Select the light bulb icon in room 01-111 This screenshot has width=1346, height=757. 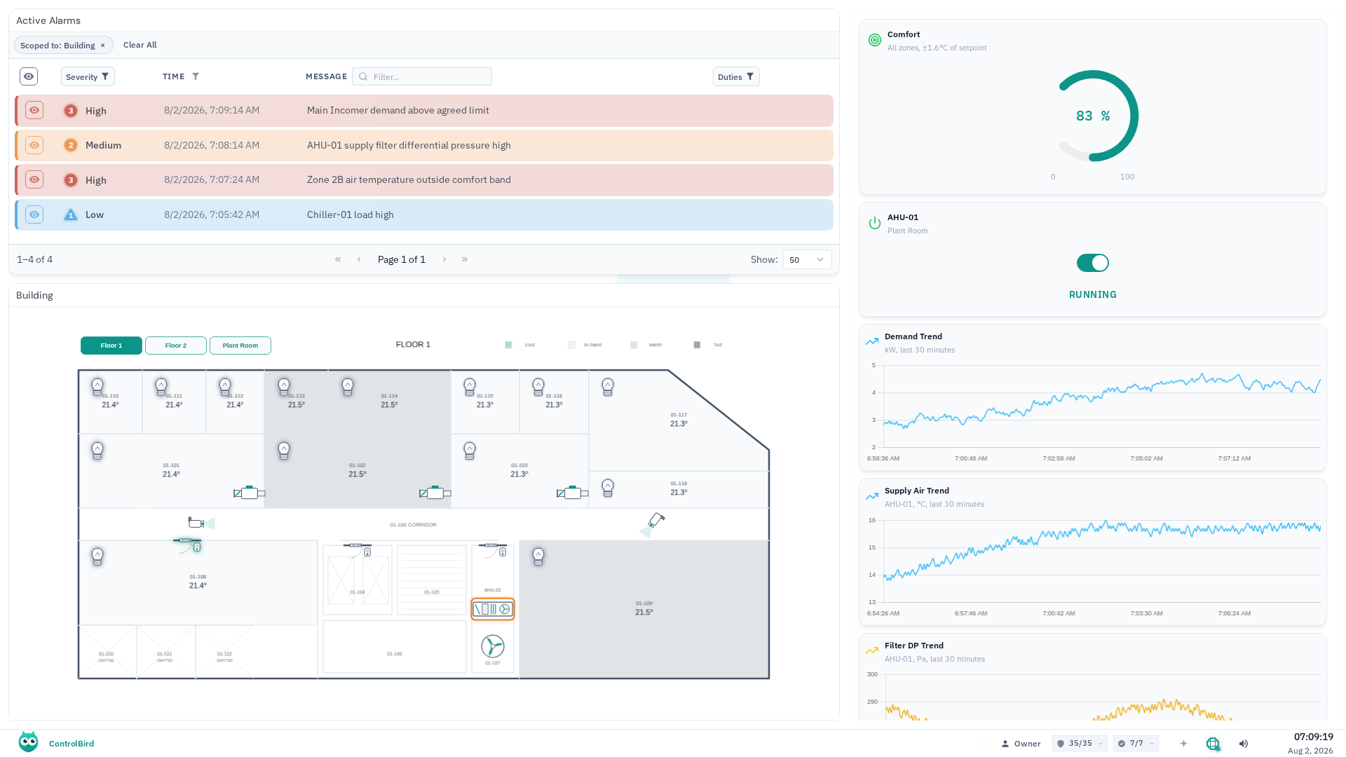pyautogui.click(x=161, y=387)
